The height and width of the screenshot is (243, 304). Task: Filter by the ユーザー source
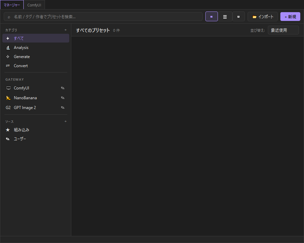(36, 139)
